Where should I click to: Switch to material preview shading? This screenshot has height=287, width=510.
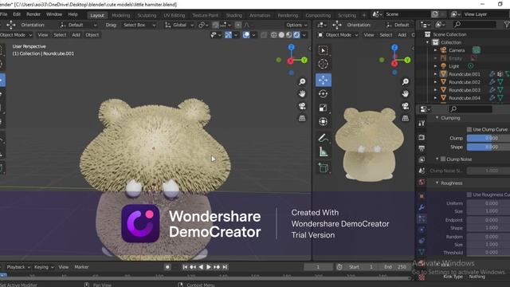tap(288, 35)
